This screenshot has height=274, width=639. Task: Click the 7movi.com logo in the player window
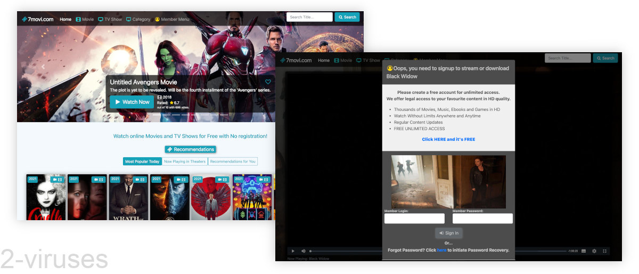(x=296, y=60)
